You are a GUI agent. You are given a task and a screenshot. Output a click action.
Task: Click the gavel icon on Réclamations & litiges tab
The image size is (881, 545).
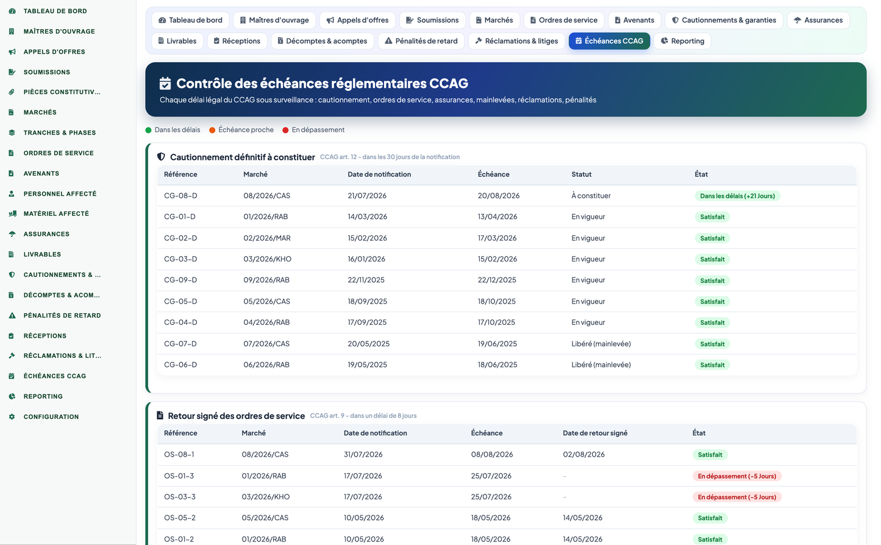click(x=479, y=41)
